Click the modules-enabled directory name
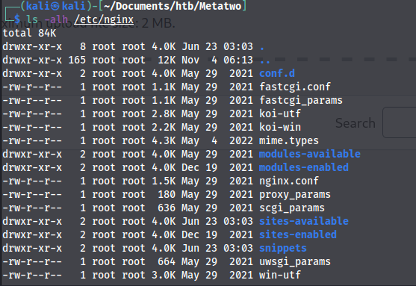This screenshot has height=286, width=416. (304, 168)
